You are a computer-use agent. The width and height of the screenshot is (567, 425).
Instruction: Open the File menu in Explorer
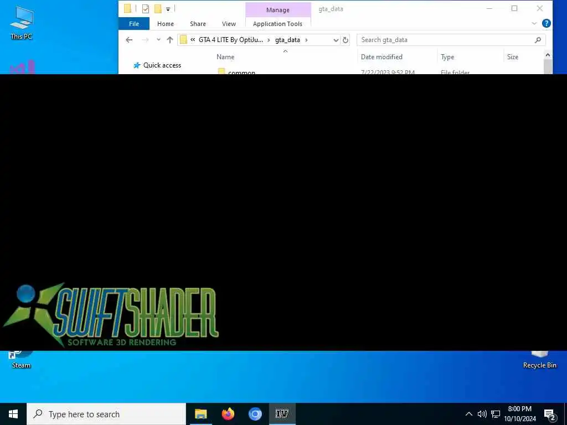click(x=134, y=24)
